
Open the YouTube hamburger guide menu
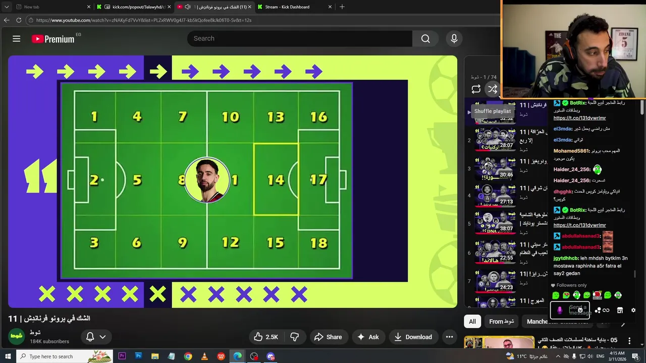tap(16, 39)
